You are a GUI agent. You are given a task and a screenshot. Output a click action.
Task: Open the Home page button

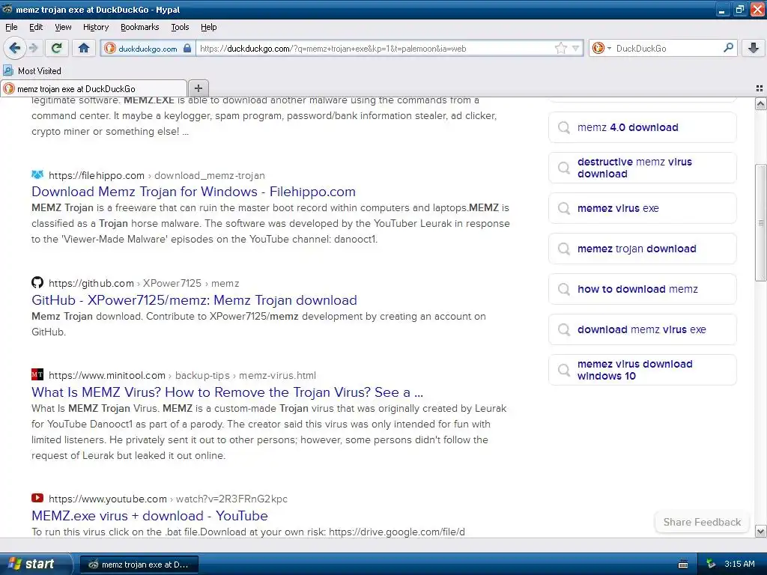tap(84, 48)
